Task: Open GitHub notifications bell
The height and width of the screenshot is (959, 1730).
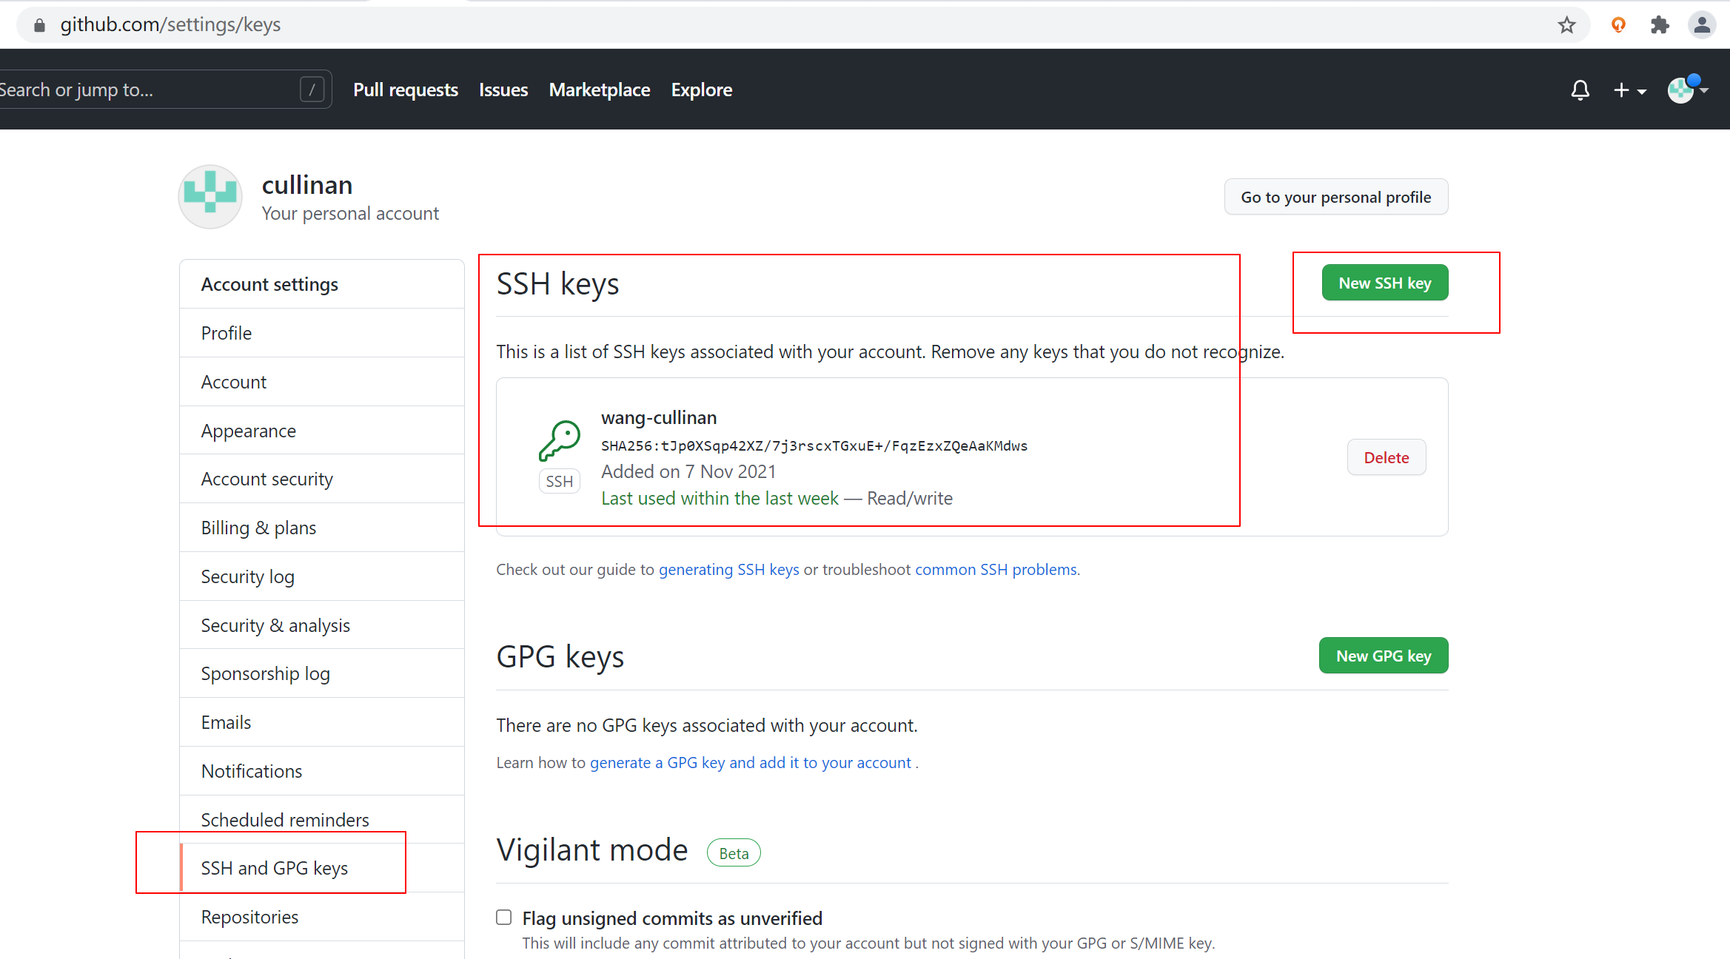Action: [1580, 90]
